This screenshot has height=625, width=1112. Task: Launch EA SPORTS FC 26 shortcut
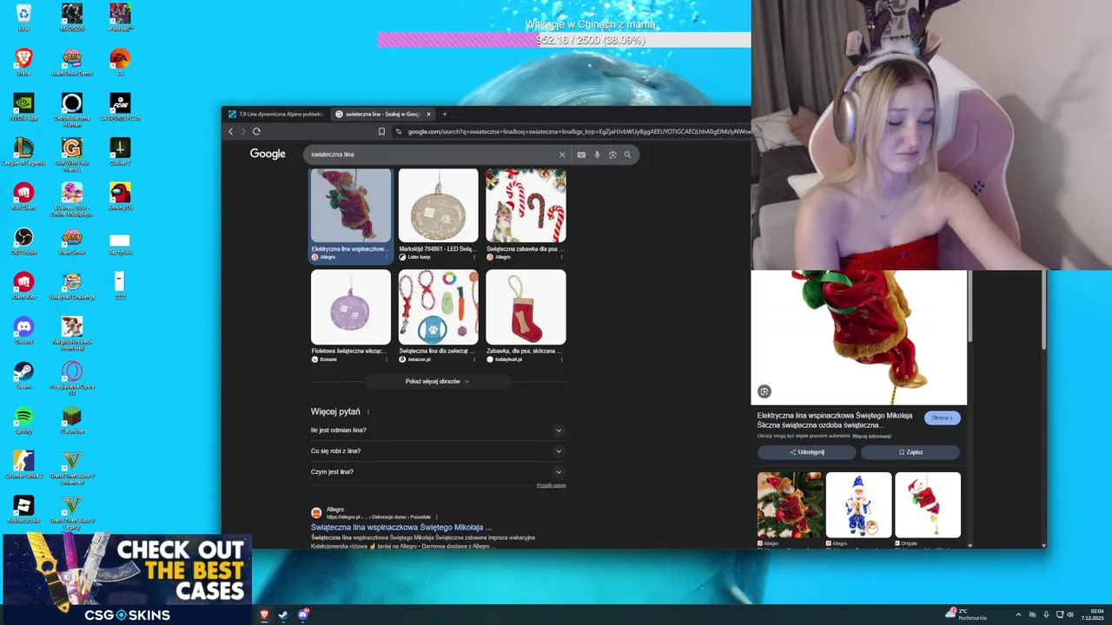[120, 106]
